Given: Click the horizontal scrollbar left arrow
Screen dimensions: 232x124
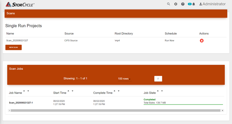Looking at the screenshot, I should [x=9, y=111].
